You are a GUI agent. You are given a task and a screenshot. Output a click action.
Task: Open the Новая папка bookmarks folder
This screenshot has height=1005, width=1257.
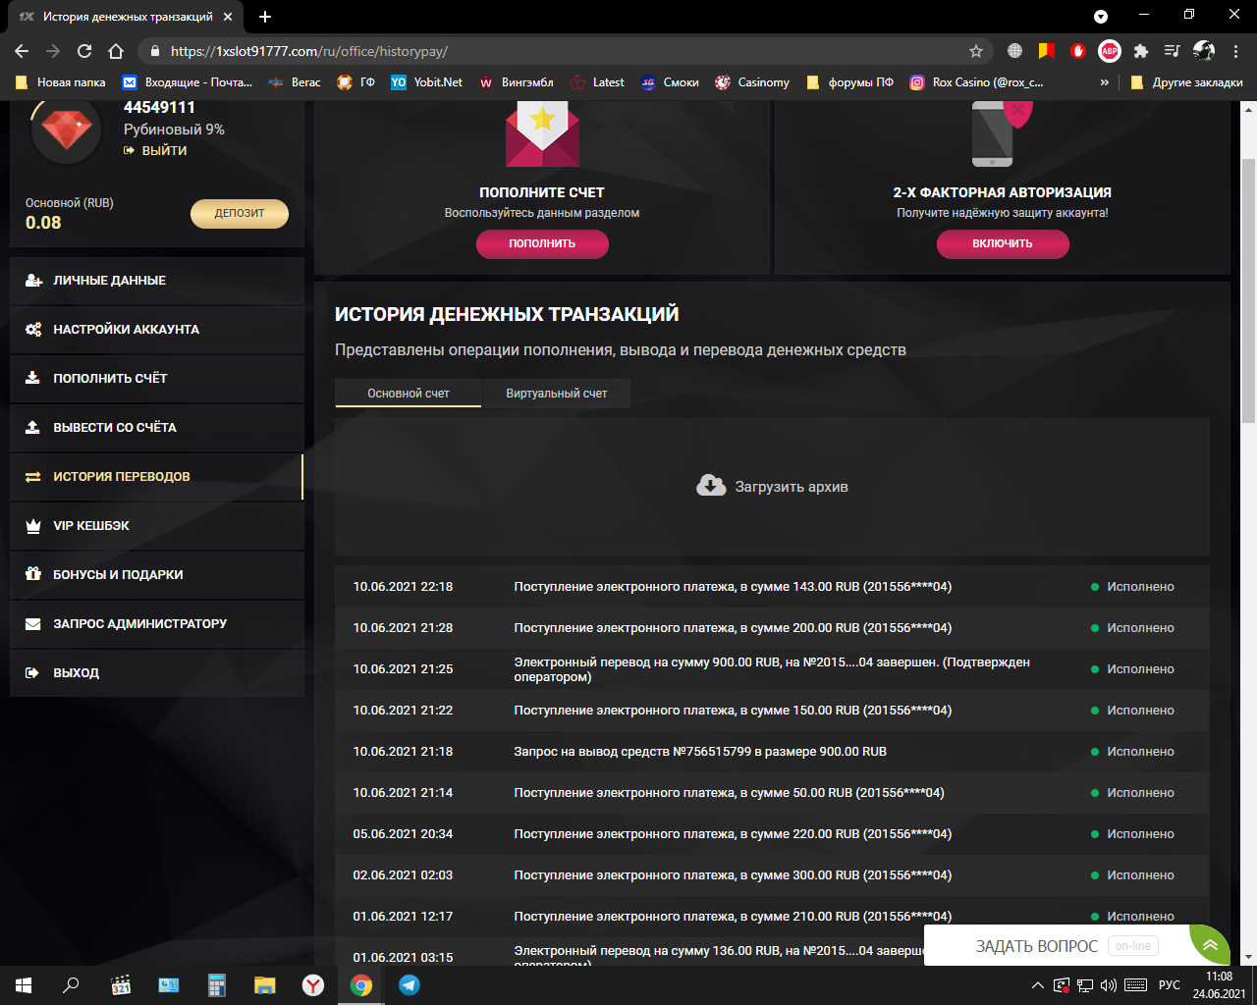click(61, 82)
